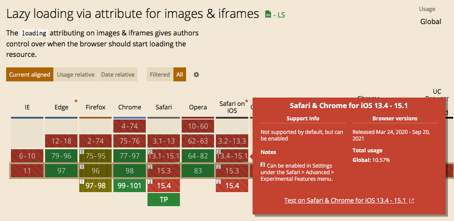Click the Support info tooltip heading
Image resolution: width=454 pixels, height=221 pixels.
(303, 118)
